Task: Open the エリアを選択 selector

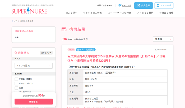Action: tap(34, 66)
